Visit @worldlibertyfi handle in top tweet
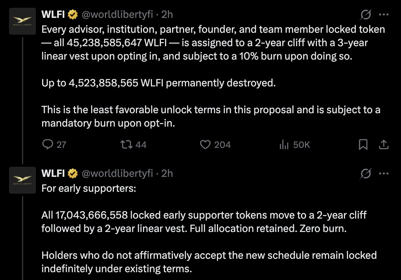 click(x=117, y=15)
